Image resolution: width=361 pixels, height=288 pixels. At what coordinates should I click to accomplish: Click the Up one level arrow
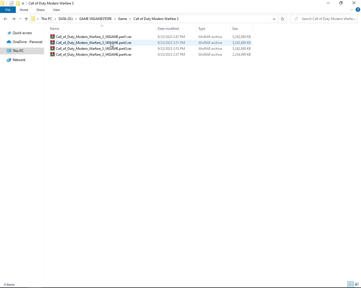coord(26,19)
